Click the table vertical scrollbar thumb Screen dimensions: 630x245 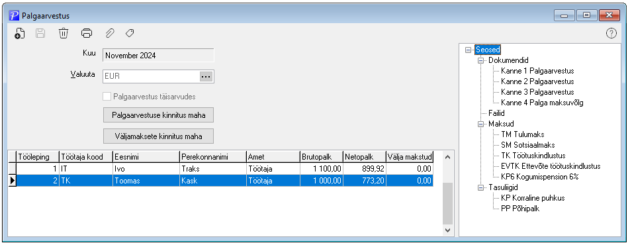pos(447,203)
